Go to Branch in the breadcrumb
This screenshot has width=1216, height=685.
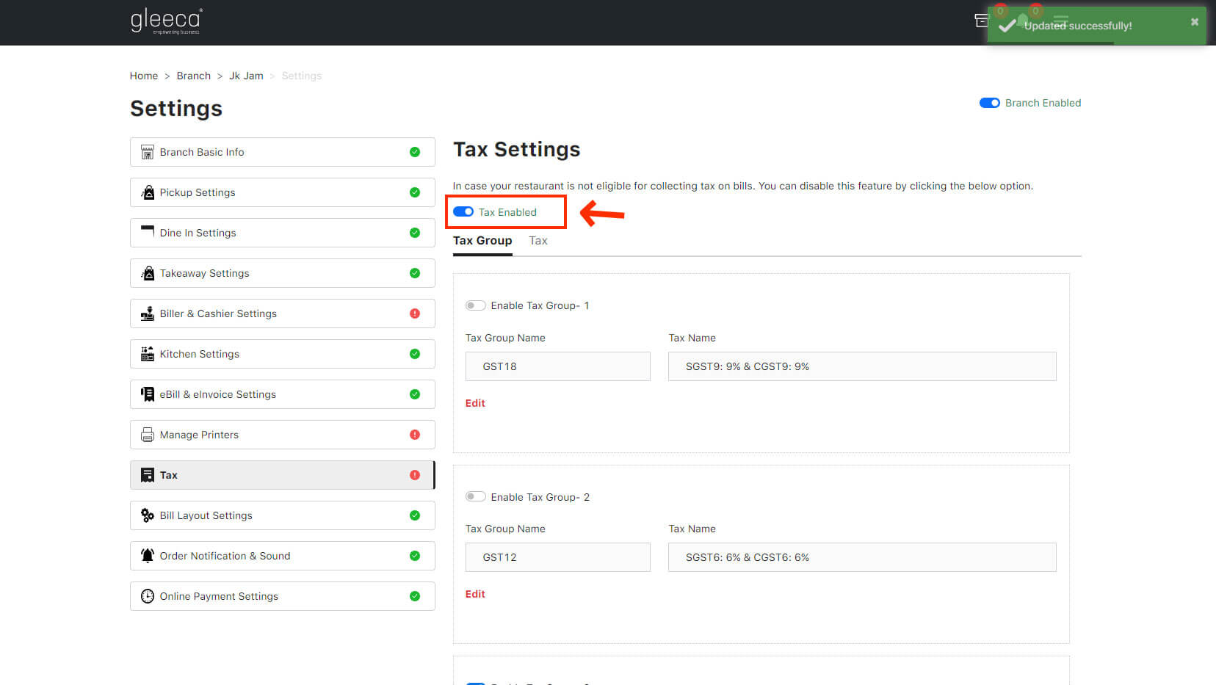point(193,76)
